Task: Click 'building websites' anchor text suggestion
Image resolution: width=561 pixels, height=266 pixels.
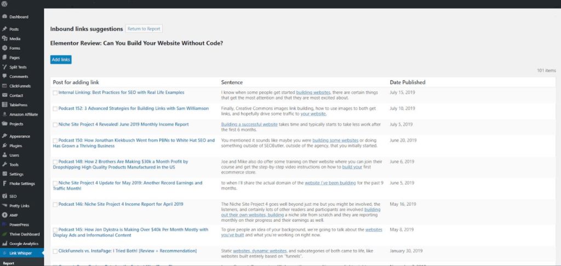Action: [x=313, y=92]
